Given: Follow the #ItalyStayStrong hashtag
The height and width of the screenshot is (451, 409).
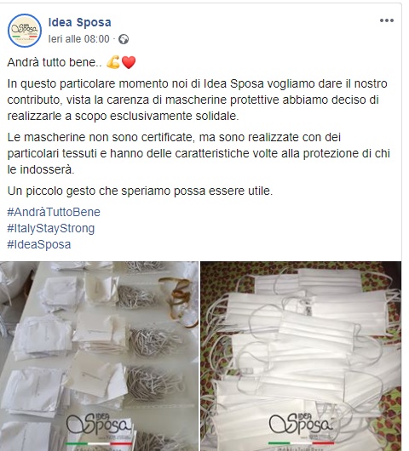Looking at the screenshot, I should tap(50, 228).
